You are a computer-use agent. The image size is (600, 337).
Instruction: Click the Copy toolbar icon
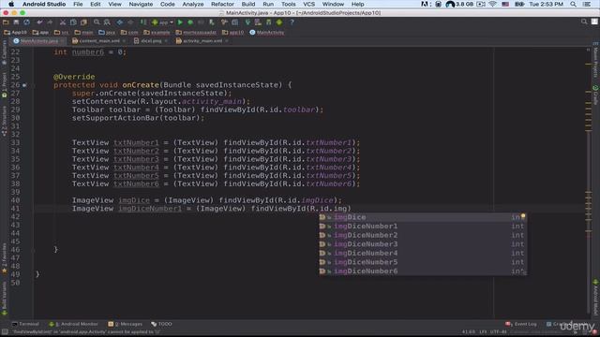click(73, 22)
